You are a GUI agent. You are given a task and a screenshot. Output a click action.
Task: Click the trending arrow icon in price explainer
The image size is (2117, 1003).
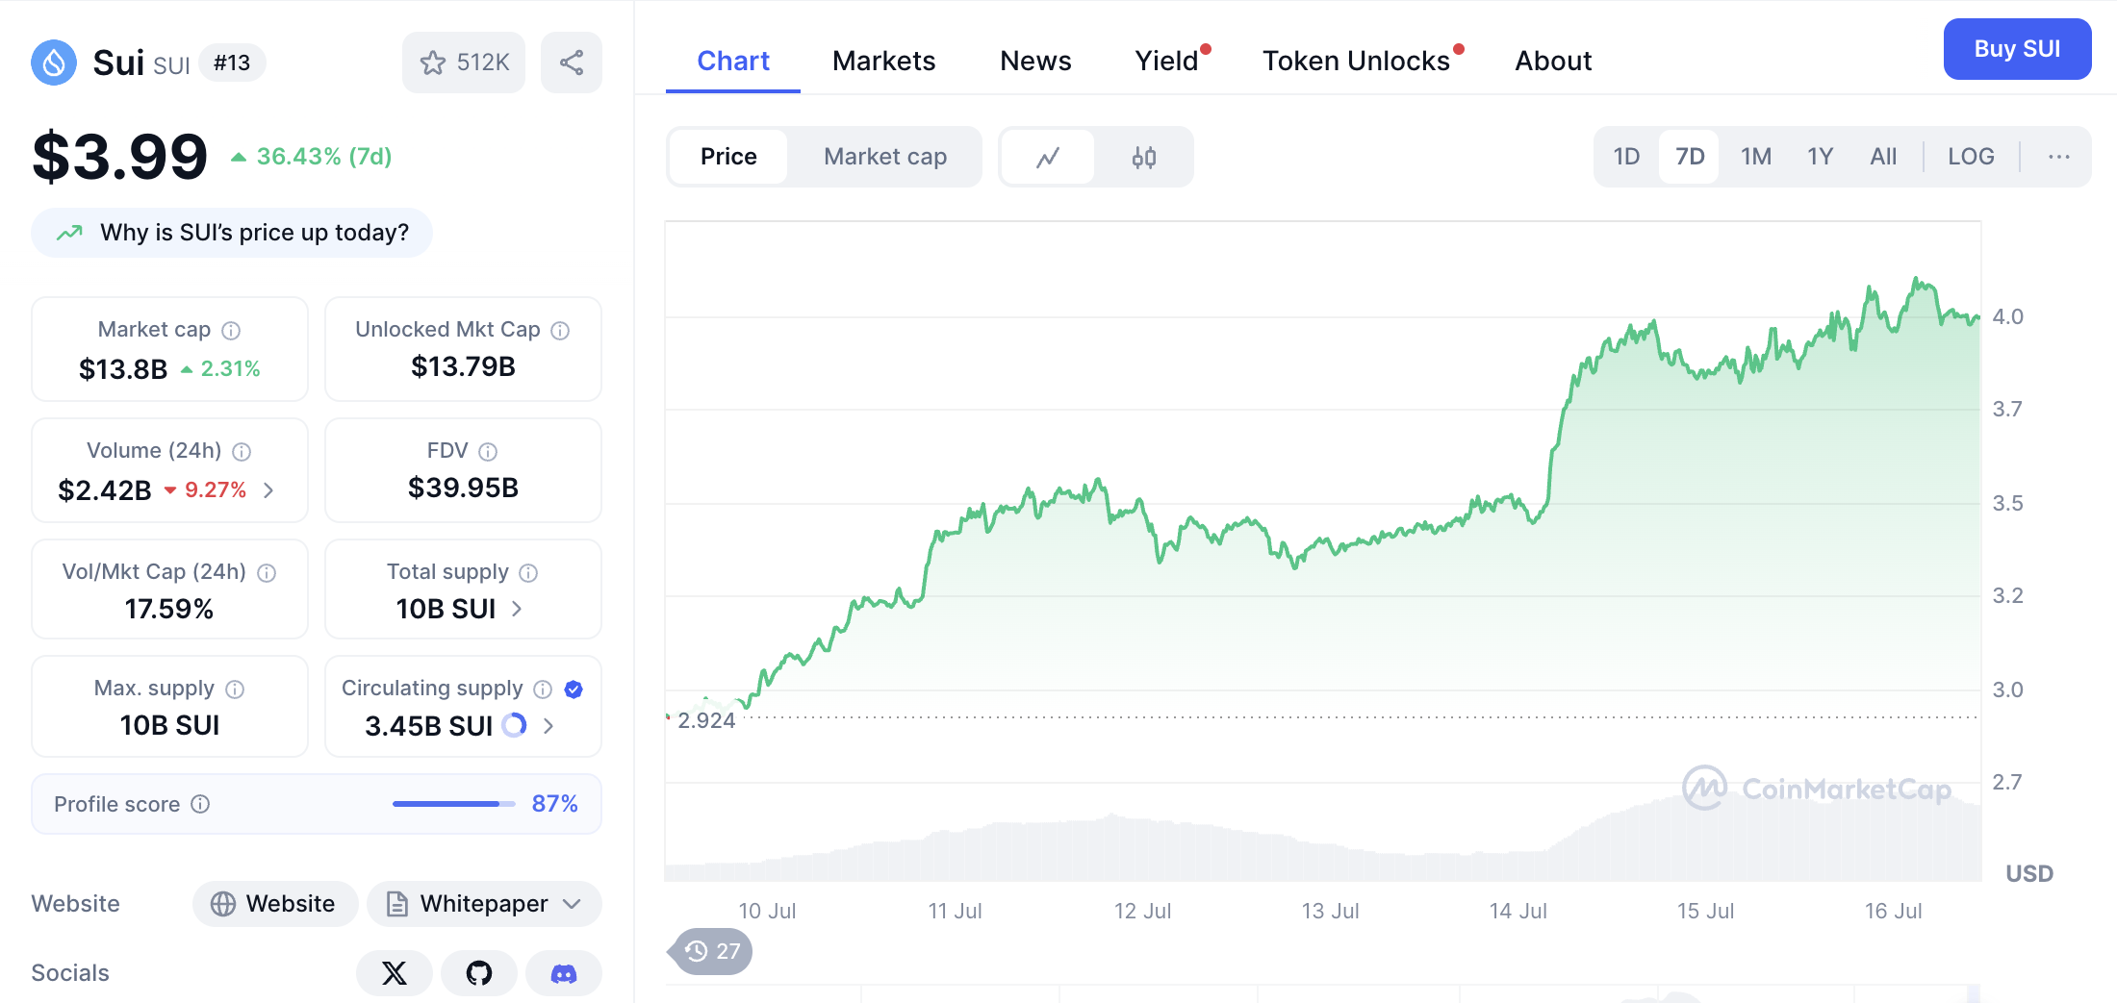point(69,233)
